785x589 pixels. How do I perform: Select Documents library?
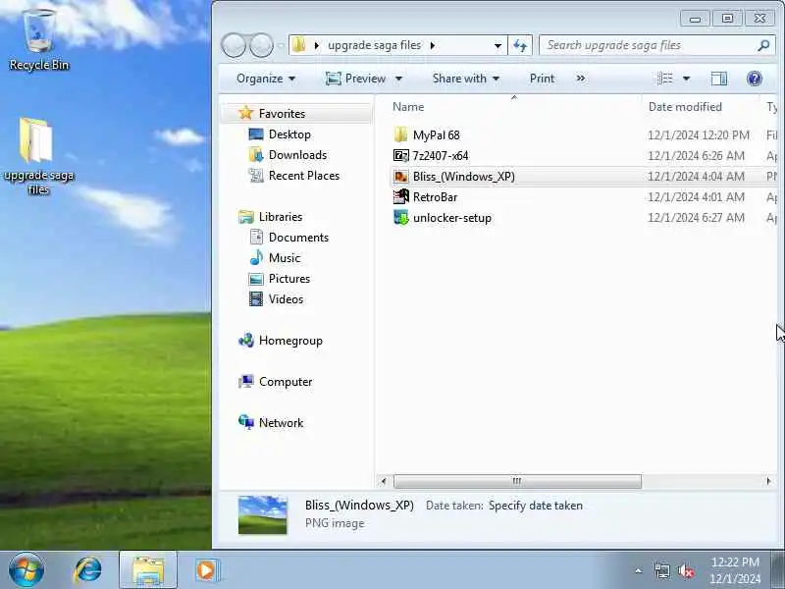click(298, 238)
